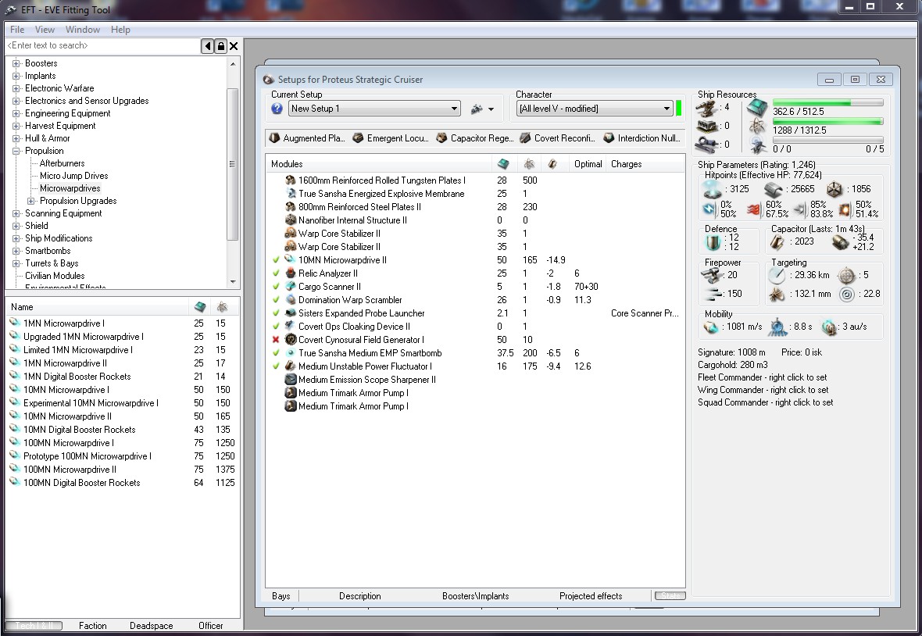Screen dimensions: 922x636
Task: Click the targeting range icon
Action: pyautogui.click(x=777, y=275)
